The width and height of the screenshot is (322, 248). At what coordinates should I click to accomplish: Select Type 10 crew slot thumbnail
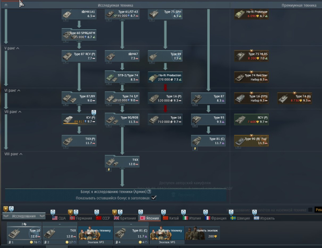click(24, 233)
